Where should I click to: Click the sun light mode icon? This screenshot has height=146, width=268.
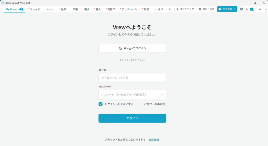[260, 9]
